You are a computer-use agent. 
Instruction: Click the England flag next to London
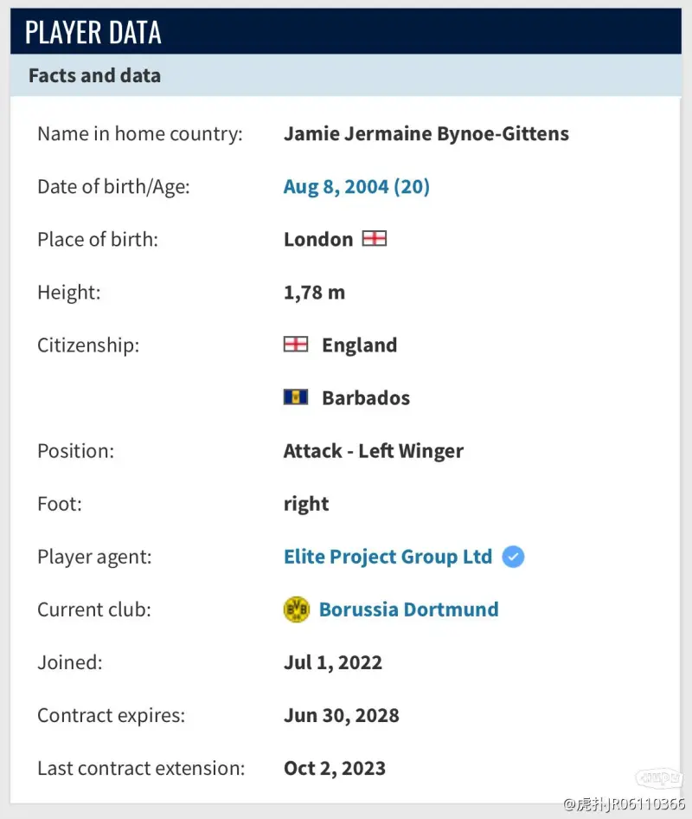coord(375,239)
